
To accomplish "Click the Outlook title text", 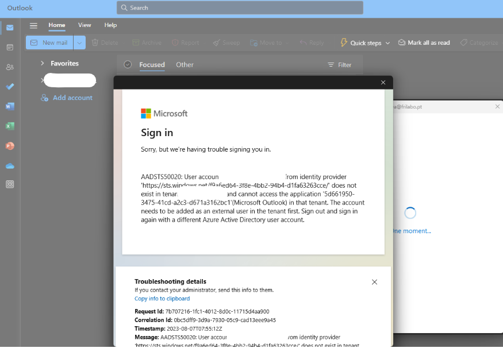I will tap(20, 8).
